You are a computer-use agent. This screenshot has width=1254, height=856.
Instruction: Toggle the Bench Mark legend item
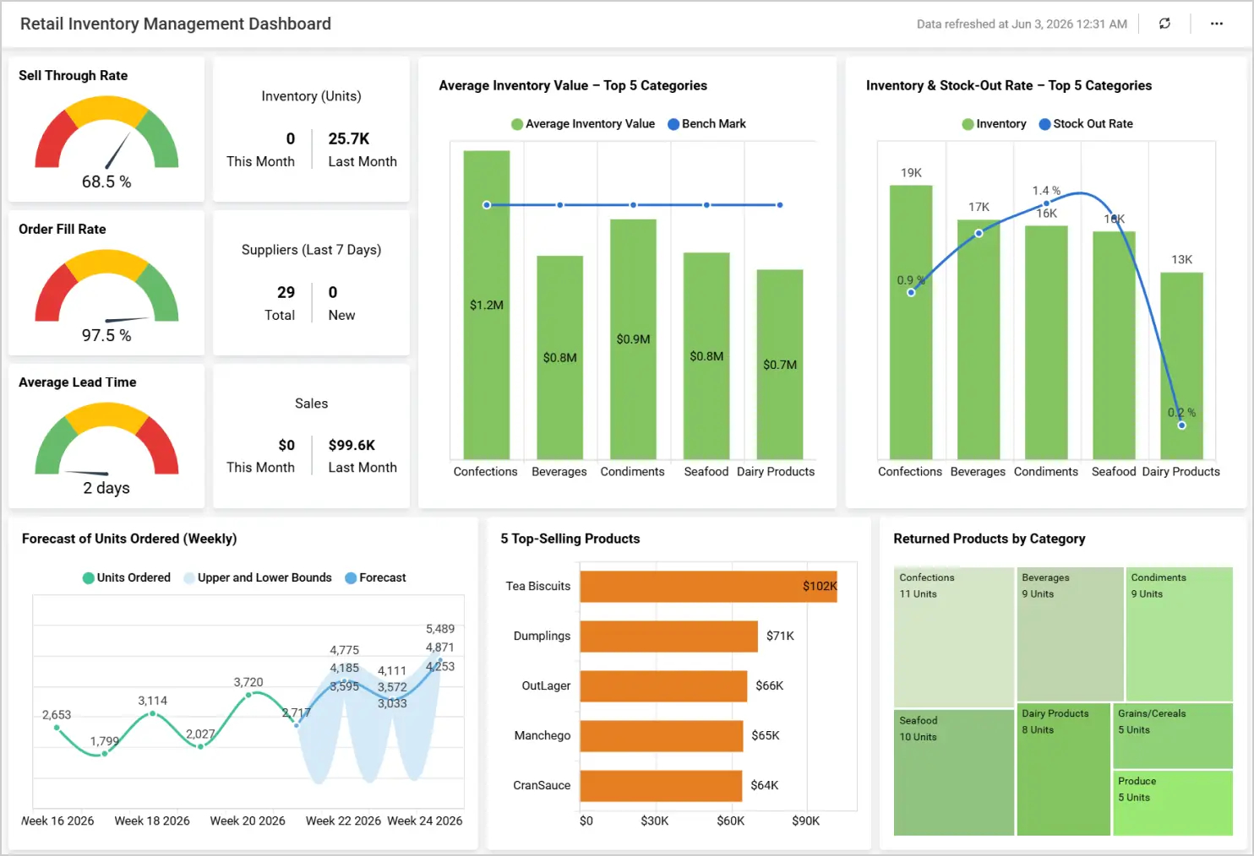pos(707,124)
